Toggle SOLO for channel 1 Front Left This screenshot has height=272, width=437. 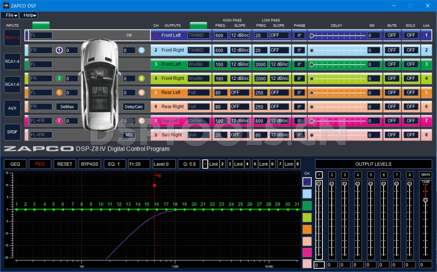pyautogui.click(x=411, y=36)
